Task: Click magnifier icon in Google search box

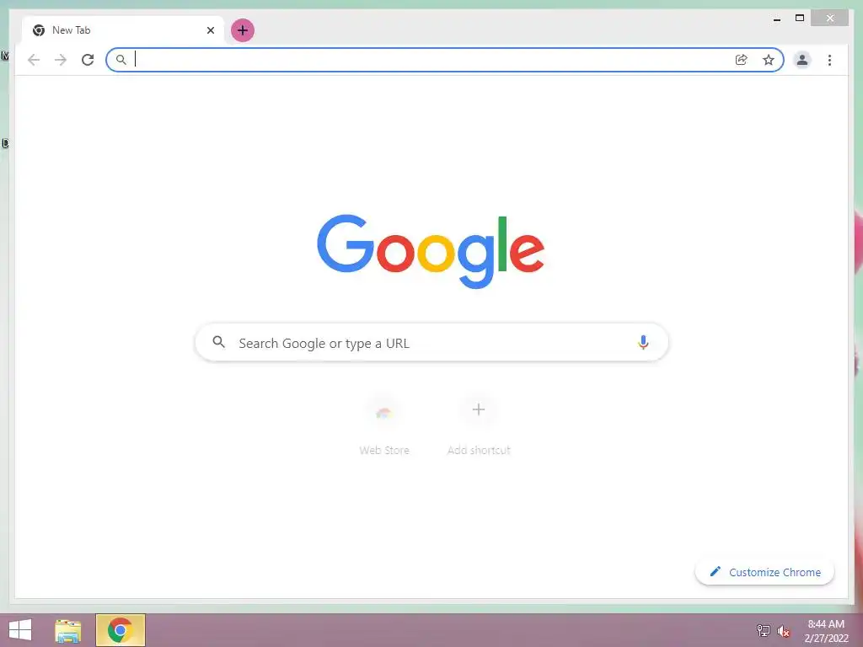Action: 218,342
